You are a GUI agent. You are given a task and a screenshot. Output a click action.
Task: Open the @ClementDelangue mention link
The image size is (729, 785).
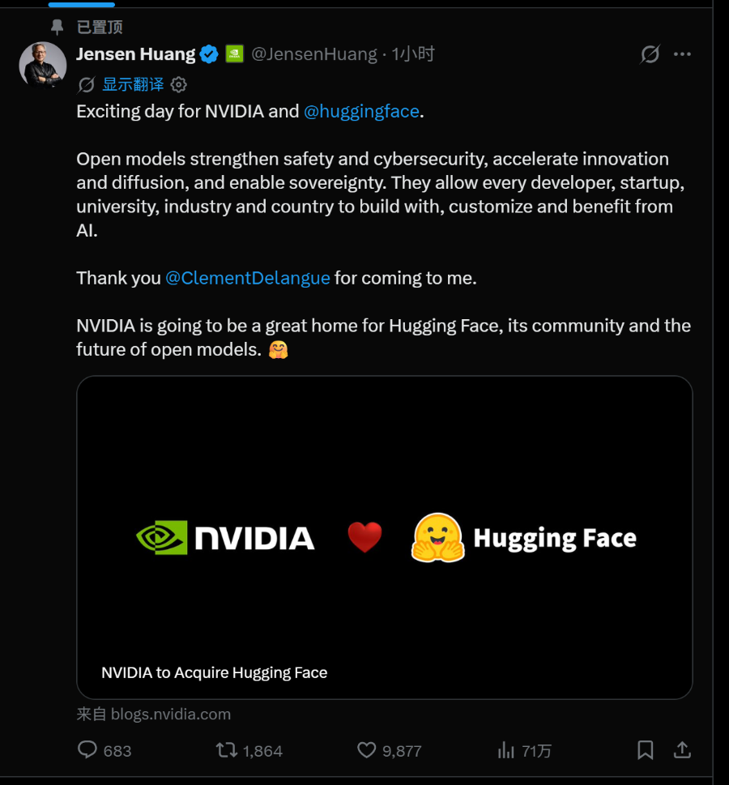[248, 278]
